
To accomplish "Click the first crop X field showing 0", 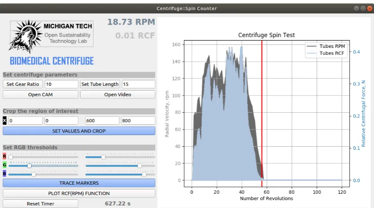I will (25, 120).
